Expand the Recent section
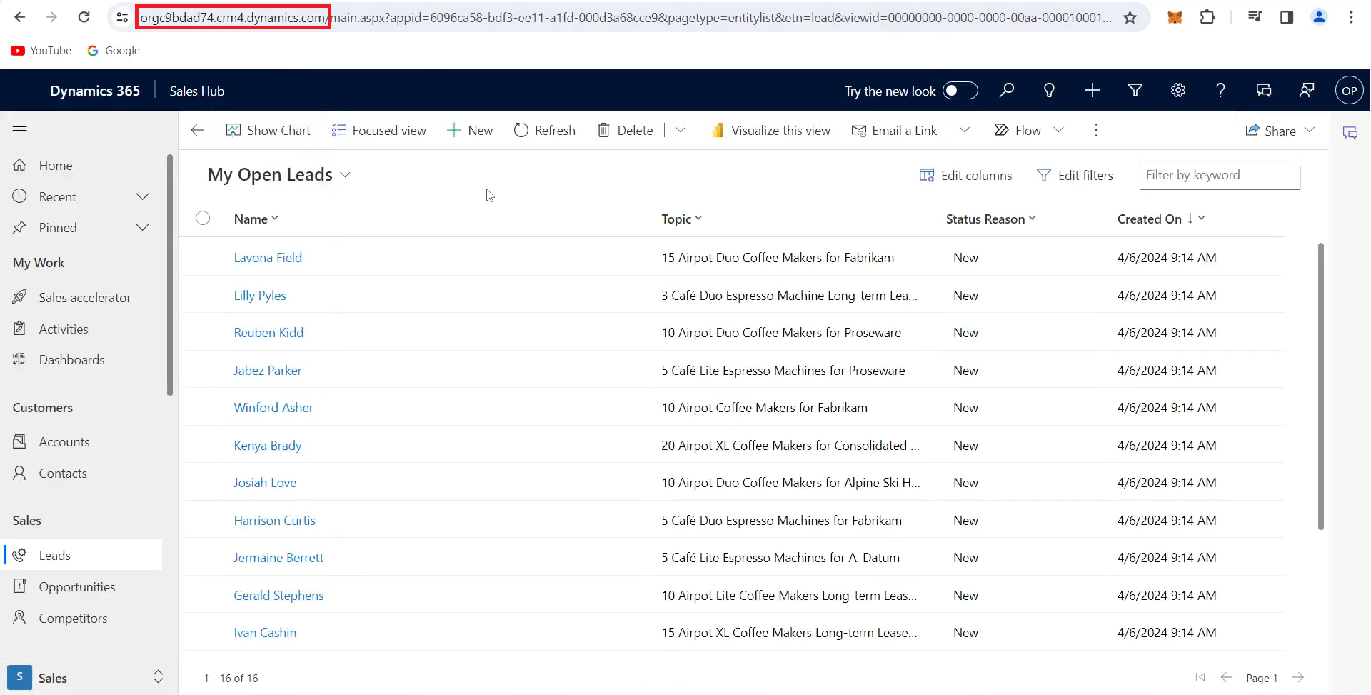1371x695 pixels. coord(142,196)
